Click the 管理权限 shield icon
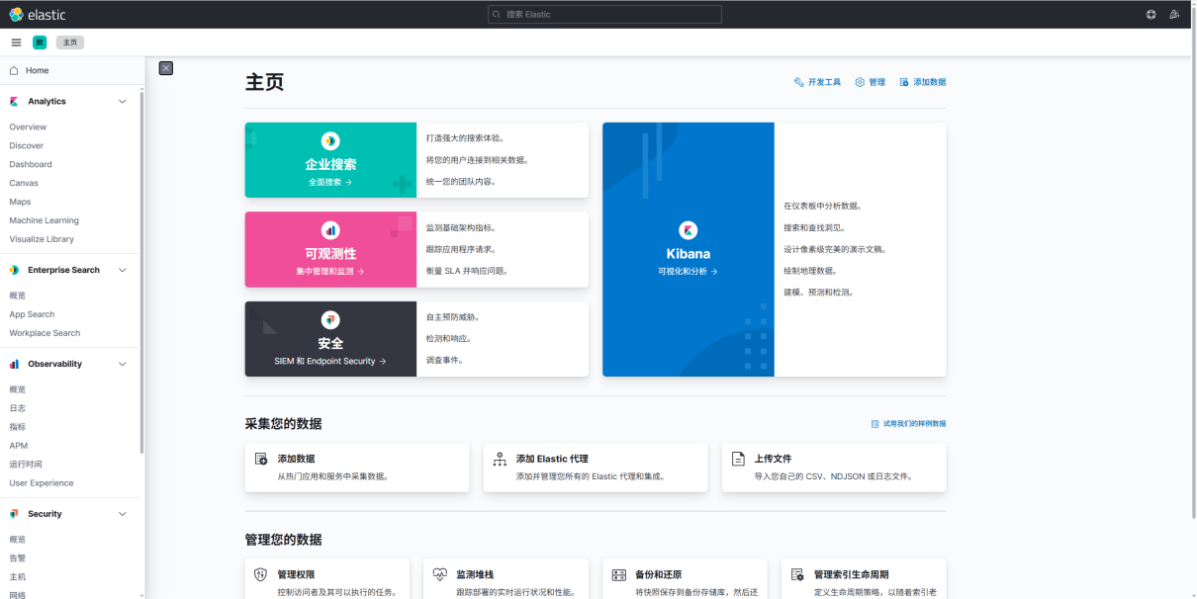This screenshot has width=1197, height=599. coord(261,574)
